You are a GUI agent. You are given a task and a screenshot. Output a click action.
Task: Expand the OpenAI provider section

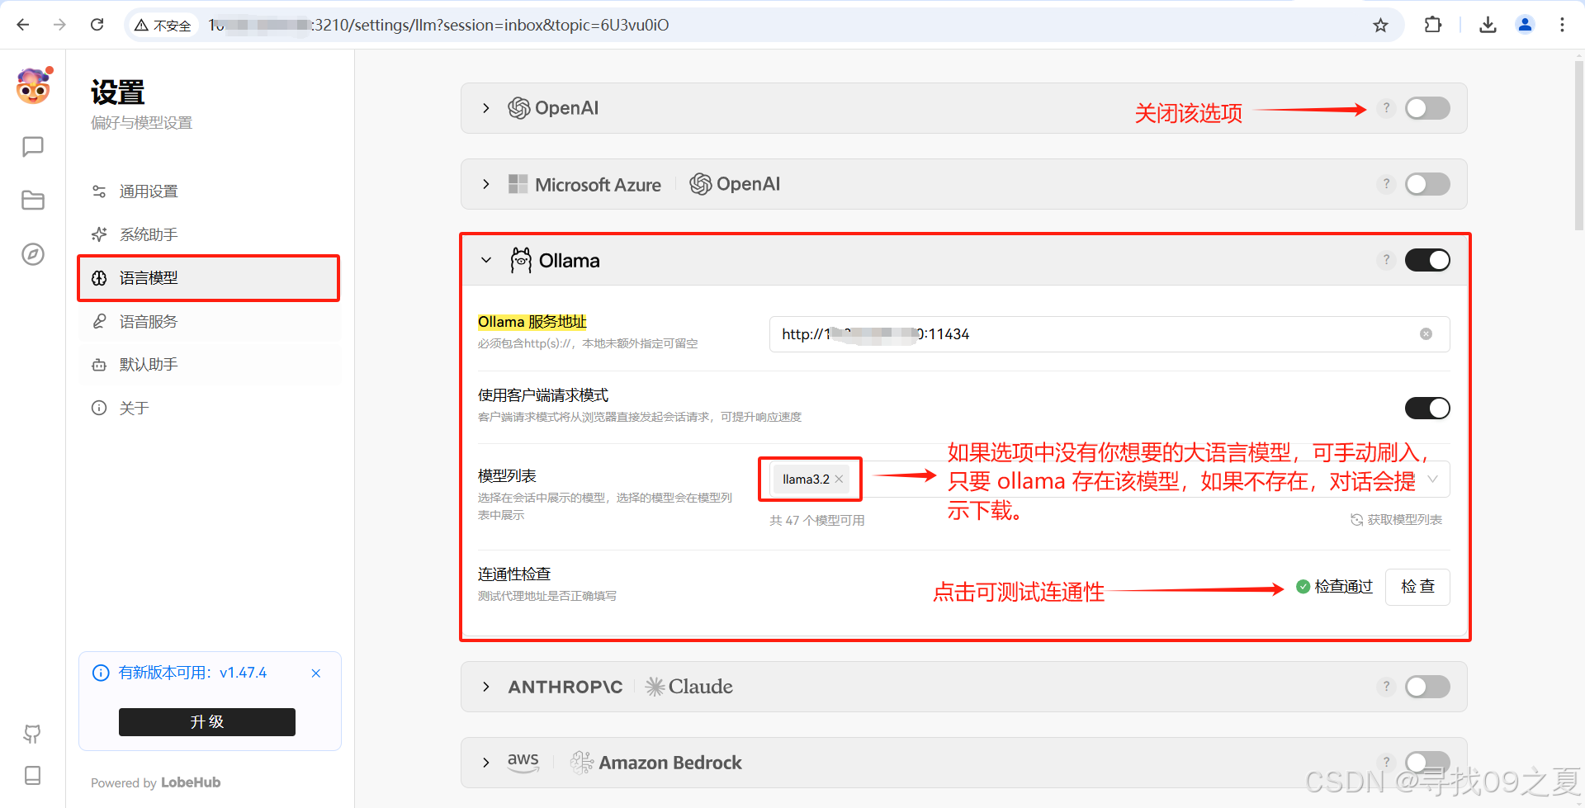486,108
